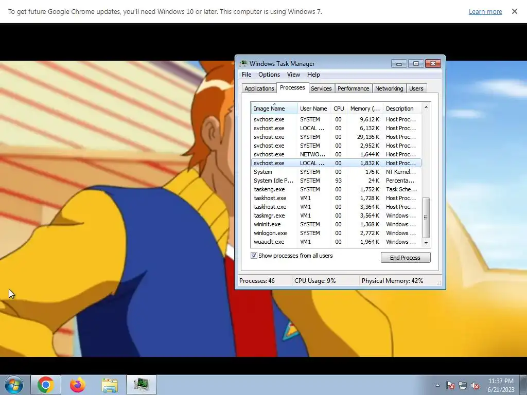The height and width of the screenshot is (395, 527).
Task: Switch to the Applications tab
Action: tap(259, 88)
